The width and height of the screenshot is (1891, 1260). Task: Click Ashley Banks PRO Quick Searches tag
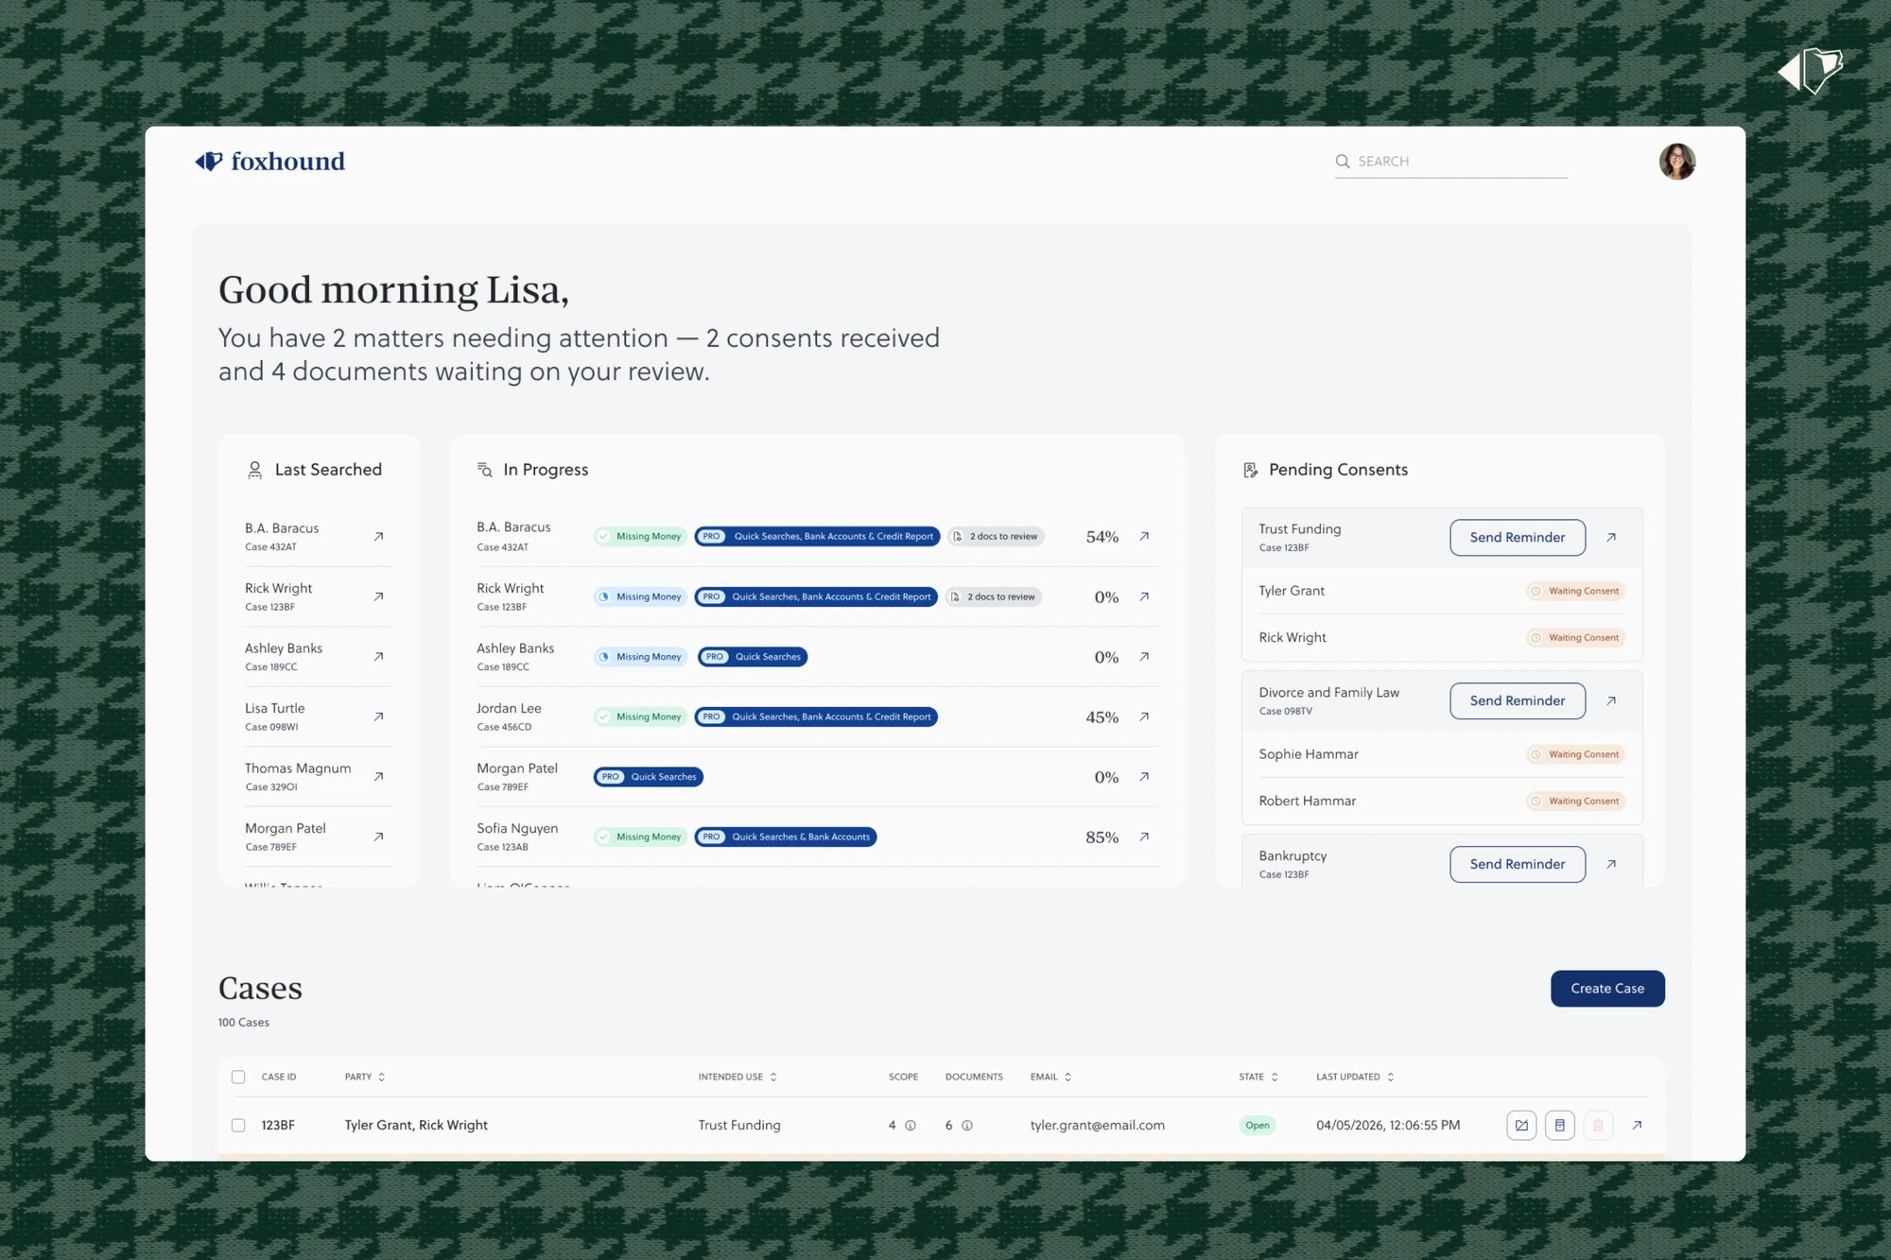pos(753,656)
